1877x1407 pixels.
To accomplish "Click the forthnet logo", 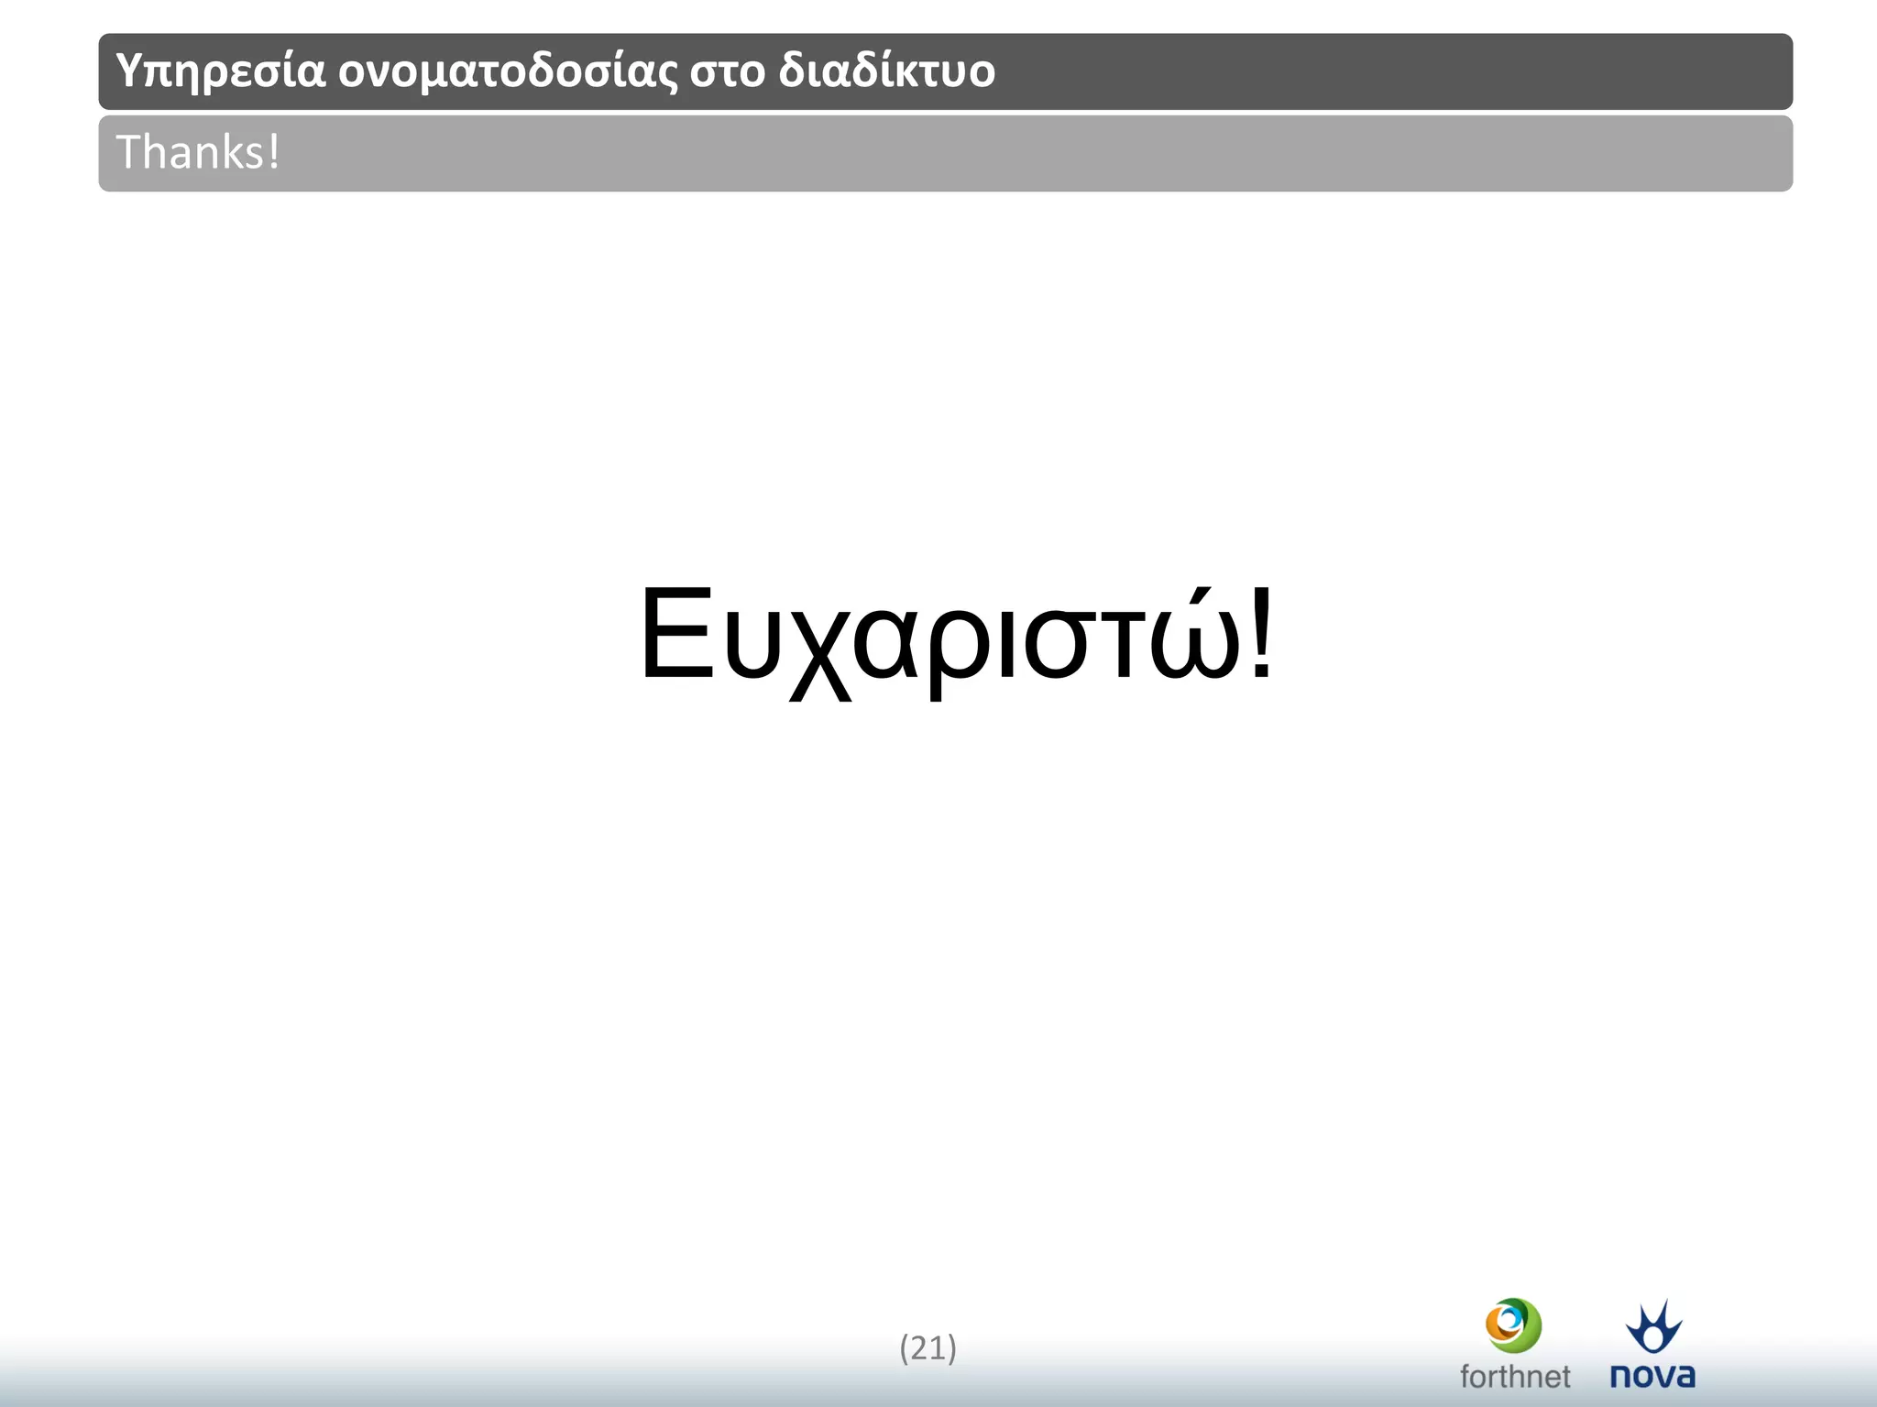I will tap(1514, 1344).
